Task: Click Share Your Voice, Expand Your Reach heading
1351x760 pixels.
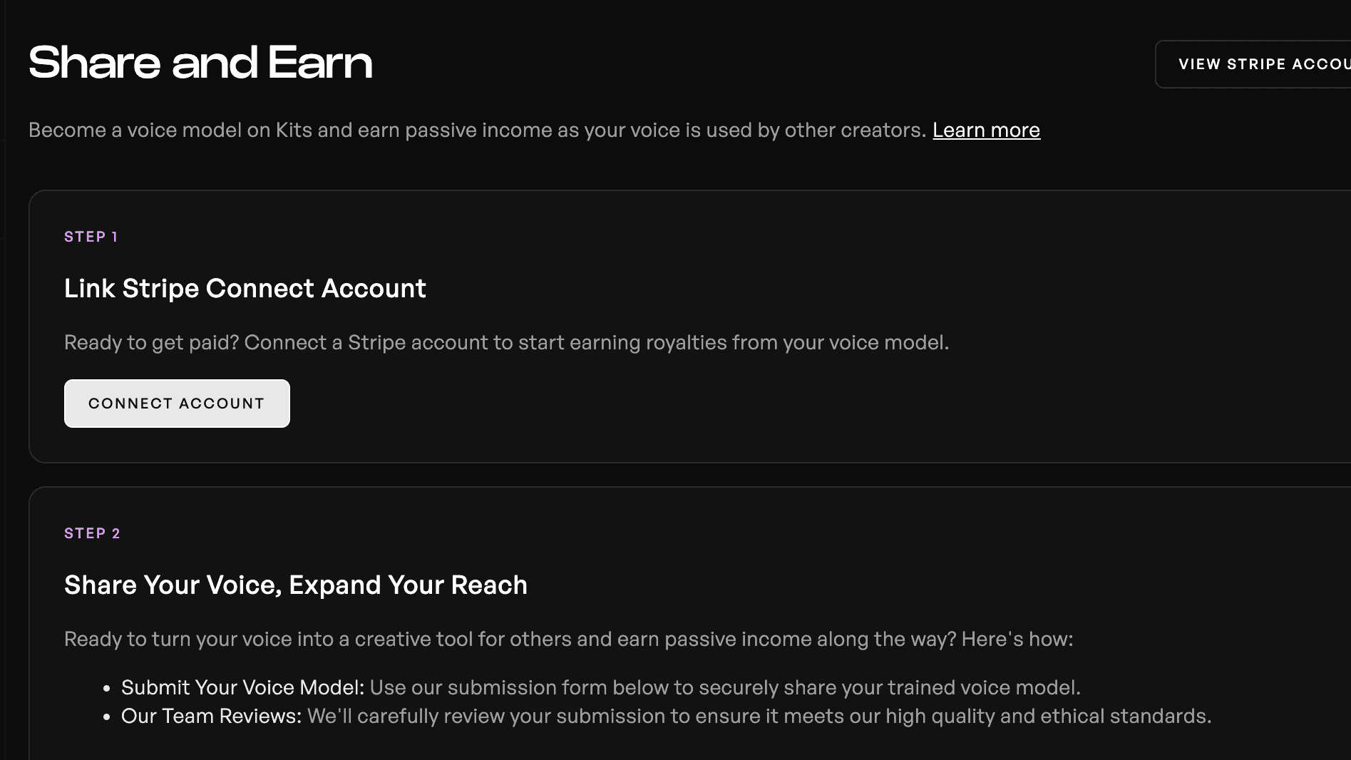Action: point(296,585)
